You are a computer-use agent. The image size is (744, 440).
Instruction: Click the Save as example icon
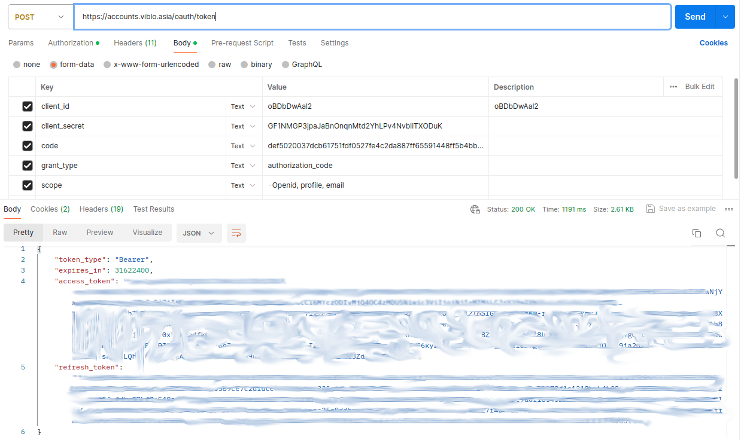click(x=650, y=208)
